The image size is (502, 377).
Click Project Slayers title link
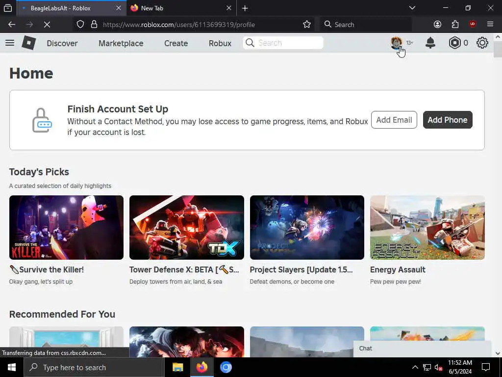(x=301, y=269)
